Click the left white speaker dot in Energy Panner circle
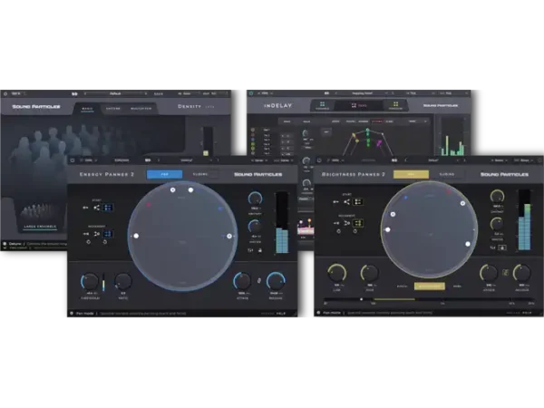 (136, 236)
